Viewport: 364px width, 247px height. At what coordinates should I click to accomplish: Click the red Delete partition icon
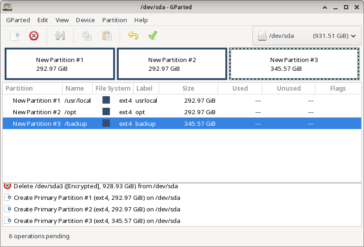pos(34,36)
